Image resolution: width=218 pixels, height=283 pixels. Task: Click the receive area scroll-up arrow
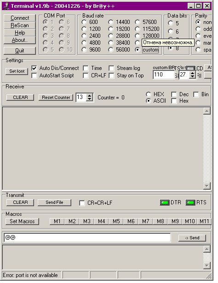[x=207, y=111]
